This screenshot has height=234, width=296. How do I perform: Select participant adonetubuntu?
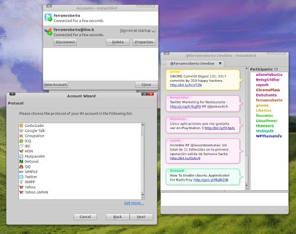click(x=269, y=75)
